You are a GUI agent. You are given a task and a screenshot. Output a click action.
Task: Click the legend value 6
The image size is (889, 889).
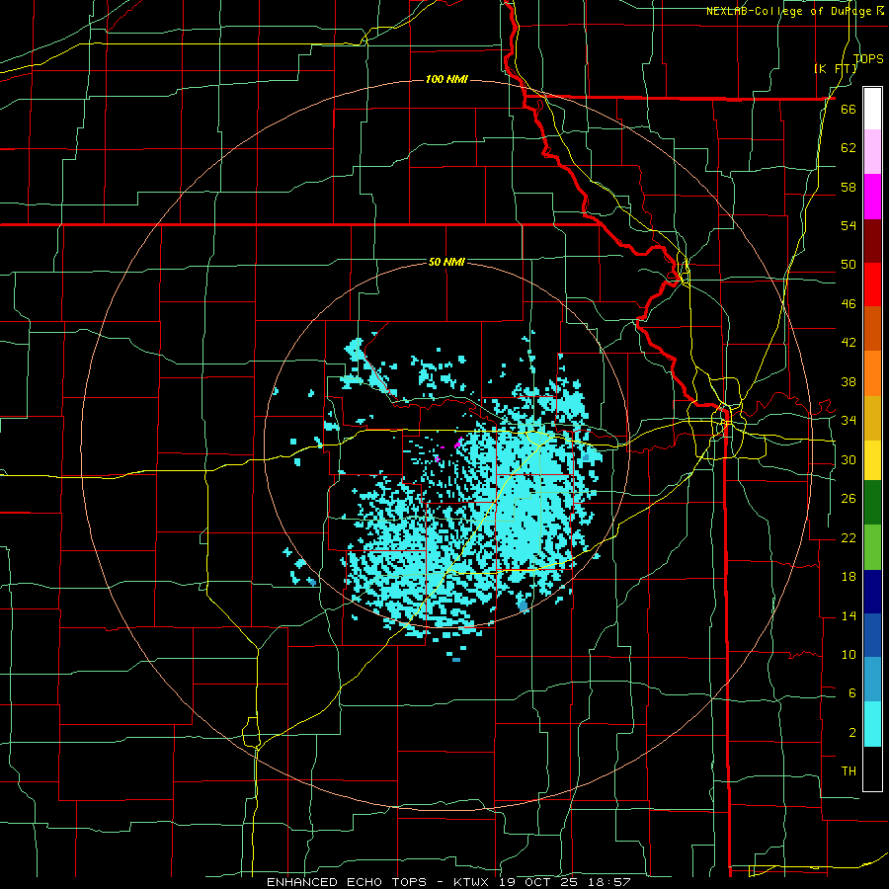(852, 692)
